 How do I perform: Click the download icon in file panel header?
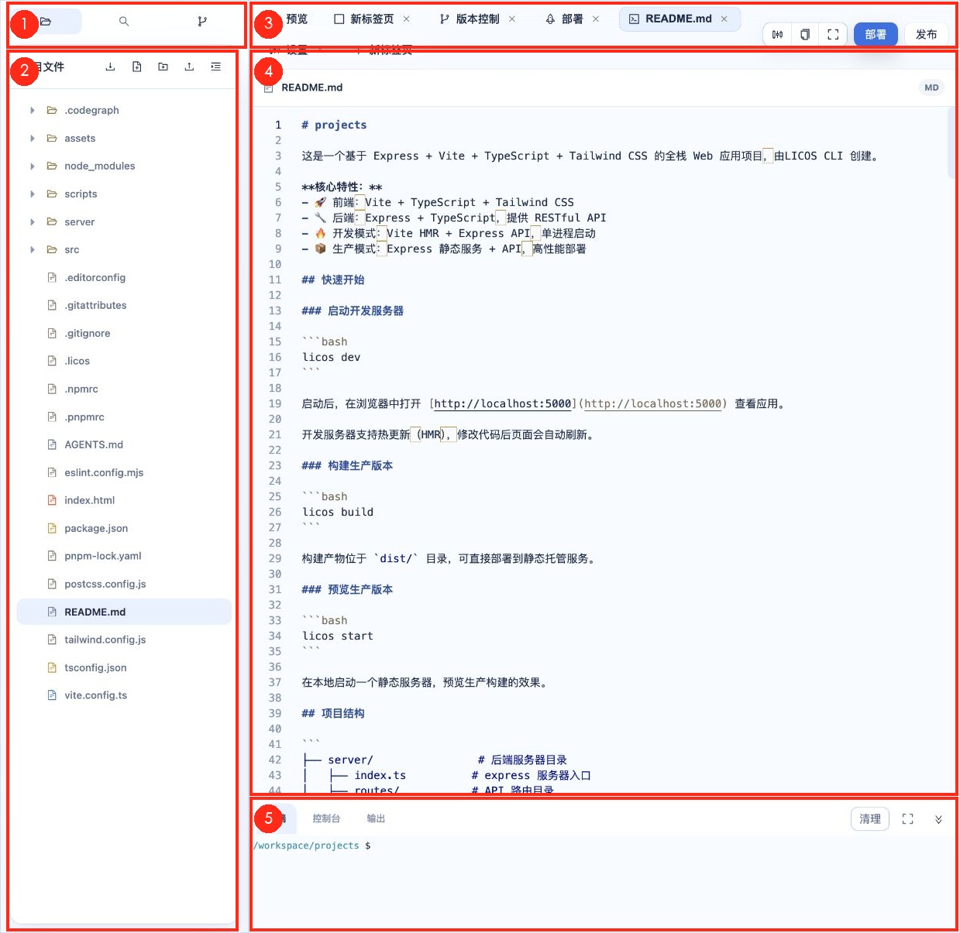click(x=111, y=67)
